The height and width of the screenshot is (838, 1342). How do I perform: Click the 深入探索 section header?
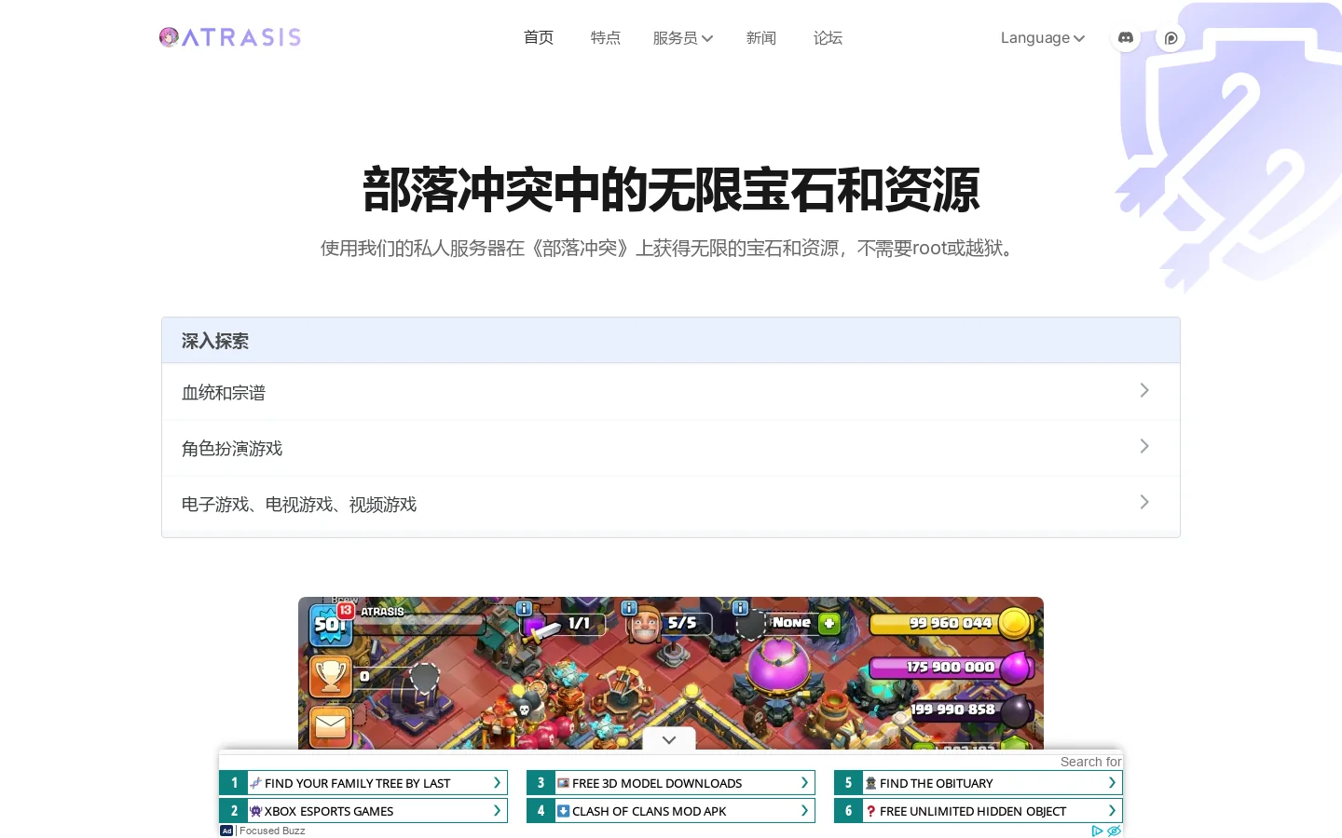coord(671,341)
